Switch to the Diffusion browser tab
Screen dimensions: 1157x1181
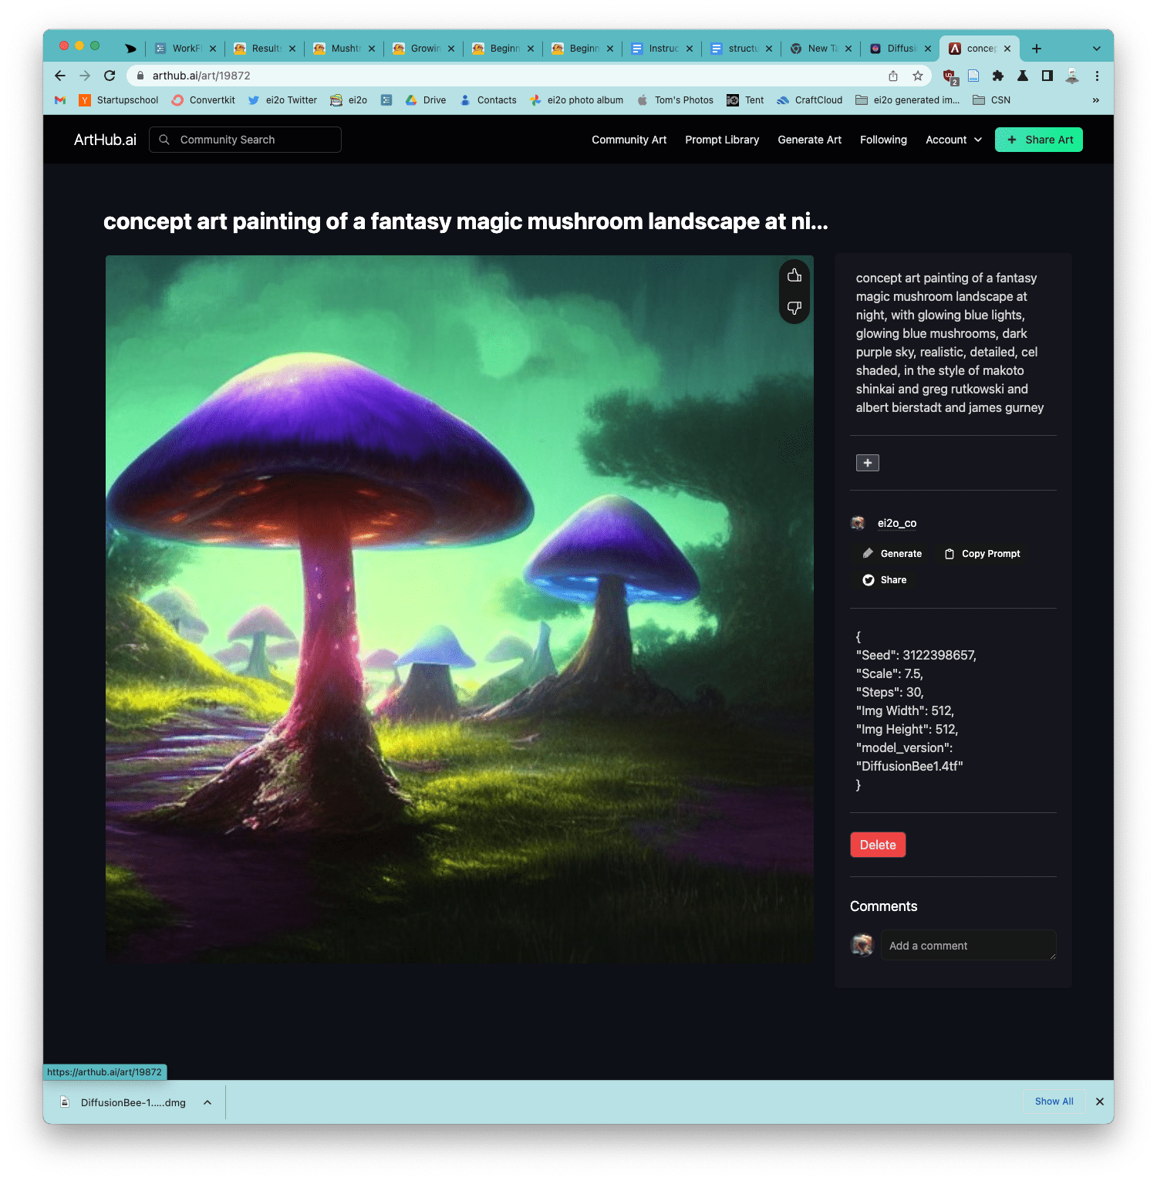point(899,48)
